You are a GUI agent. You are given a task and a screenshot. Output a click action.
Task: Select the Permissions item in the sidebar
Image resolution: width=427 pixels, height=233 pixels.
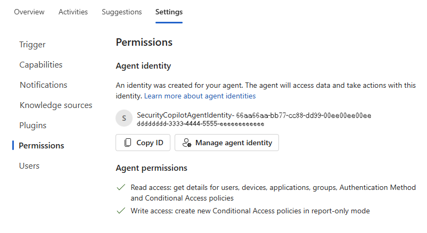coord(42,146)
